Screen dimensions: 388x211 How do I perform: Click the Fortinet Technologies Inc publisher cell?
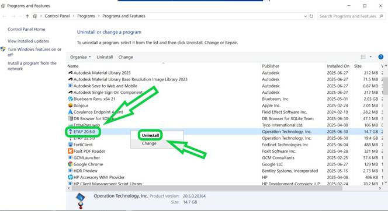click(285, 145)
